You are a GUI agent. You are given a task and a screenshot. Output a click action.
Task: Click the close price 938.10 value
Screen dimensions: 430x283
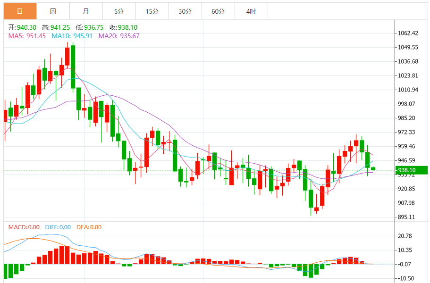point(127,27)
